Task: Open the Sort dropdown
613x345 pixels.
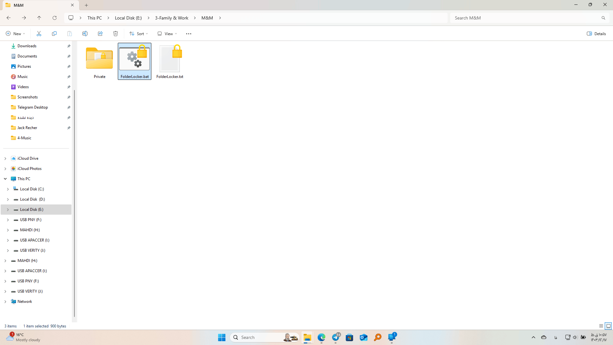Action: (139, 34)
